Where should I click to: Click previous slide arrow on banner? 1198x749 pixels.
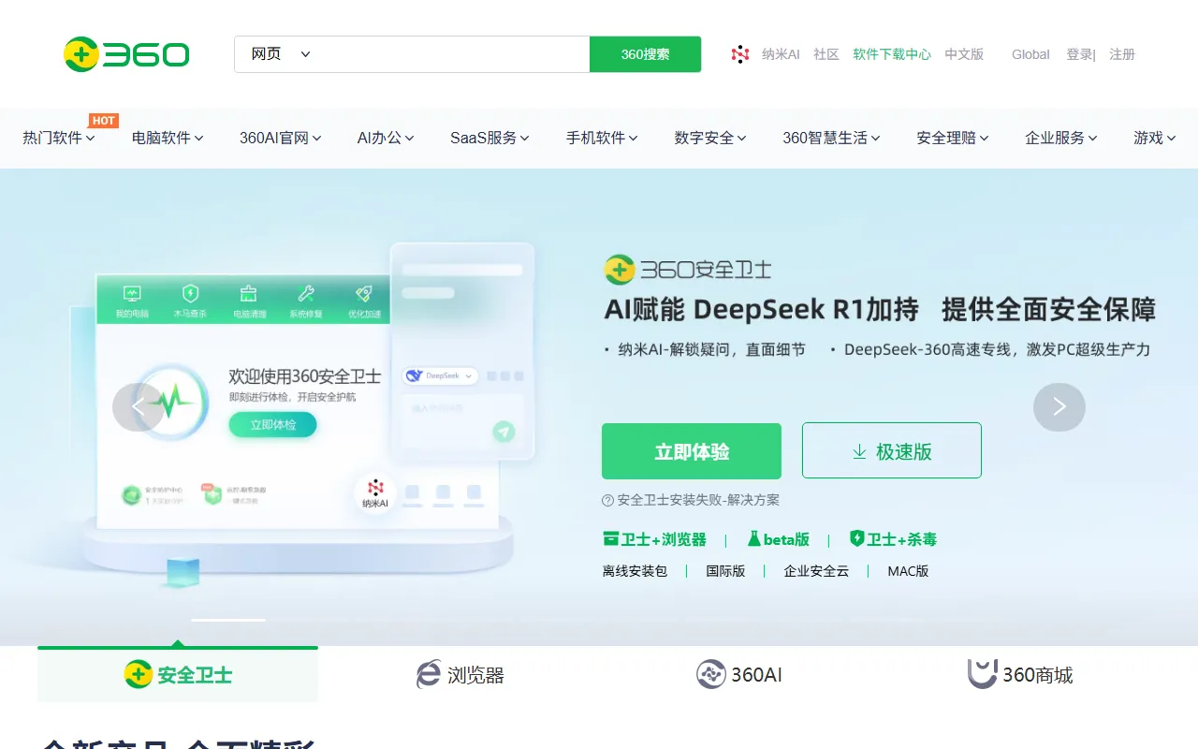[x=139, y=406]
